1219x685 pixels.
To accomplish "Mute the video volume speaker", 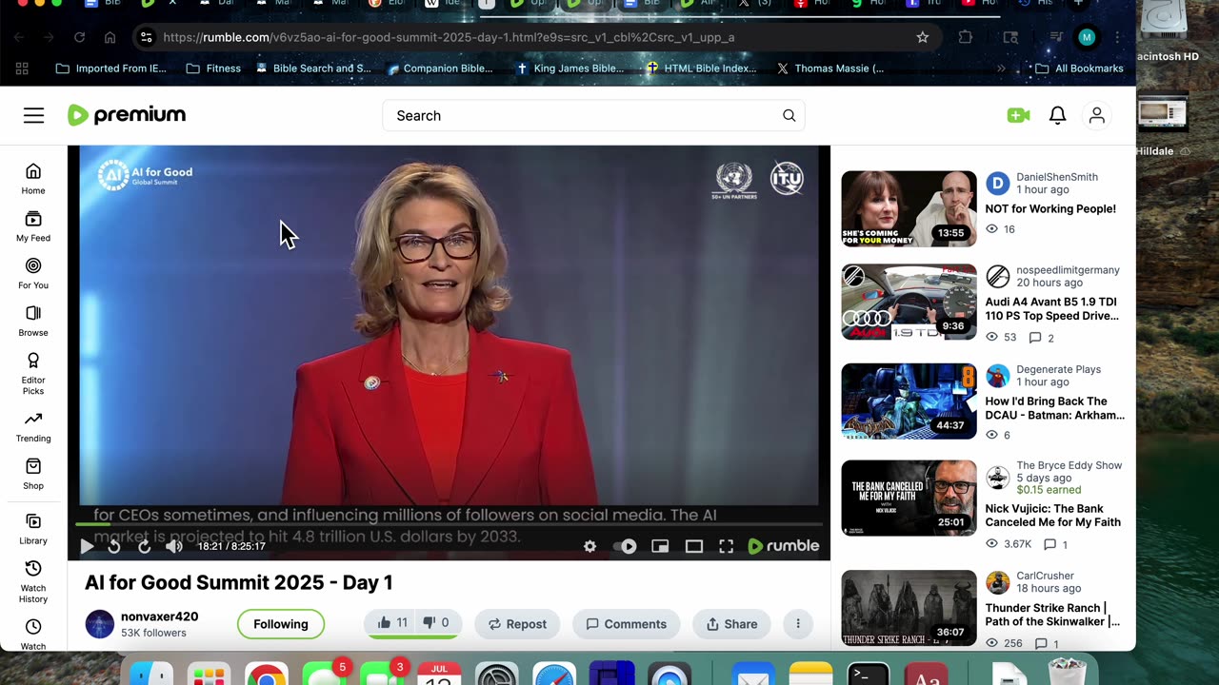I will pos(174,546).
